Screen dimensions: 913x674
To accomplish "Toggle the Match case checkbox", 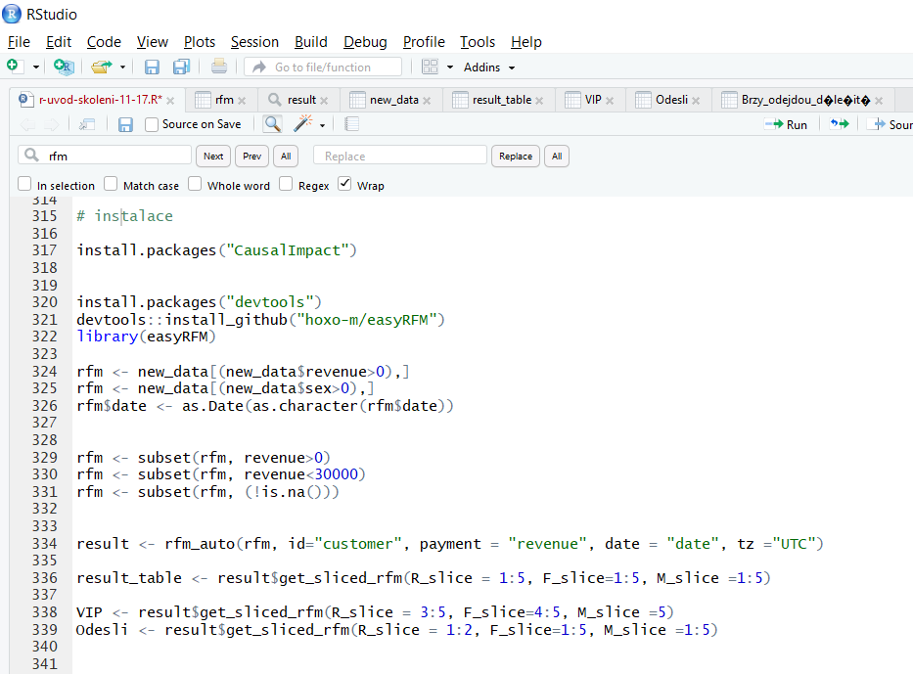I will pos(111,184).
